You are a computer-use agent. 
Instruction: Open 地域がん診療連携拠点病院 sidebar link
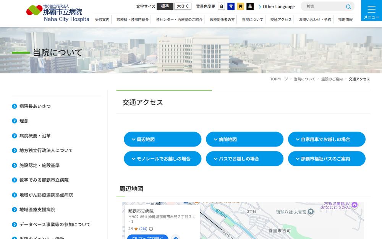click(46, 195)
